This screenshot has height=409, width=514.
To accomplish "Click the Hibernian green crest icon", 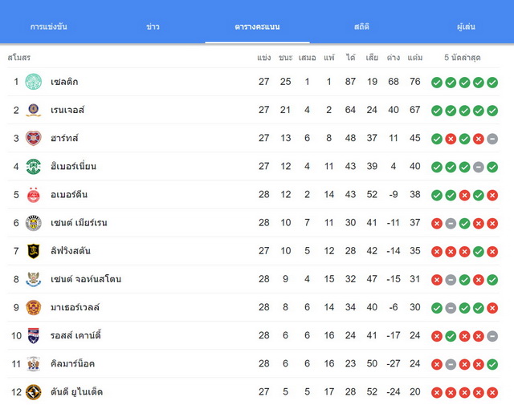I will pos(34,166).
